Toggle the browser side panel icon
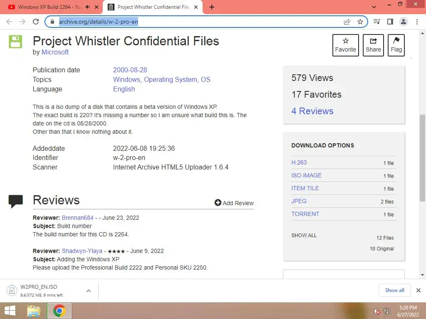 click(x=390, y=22)
